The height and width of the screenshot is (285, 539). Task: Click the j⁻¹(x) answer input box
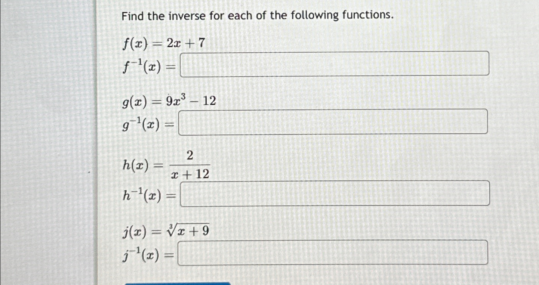click(x=335, y=253)
